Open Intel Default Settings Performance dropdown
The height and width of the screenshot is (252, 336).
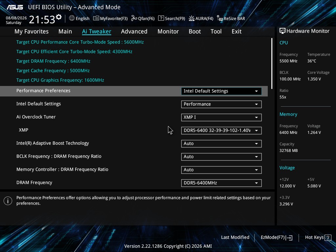coord(221,104)
